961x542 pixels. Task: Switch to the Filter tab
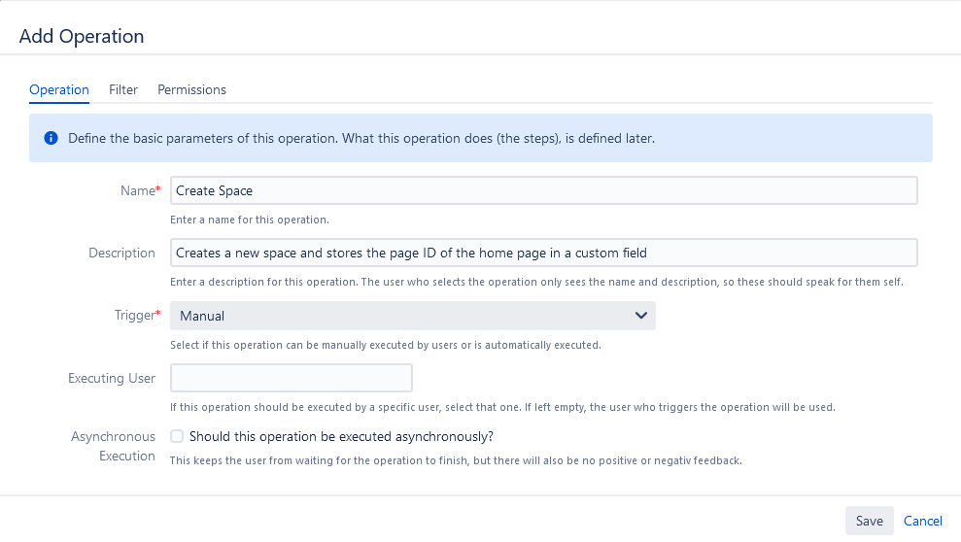(123, 89)
